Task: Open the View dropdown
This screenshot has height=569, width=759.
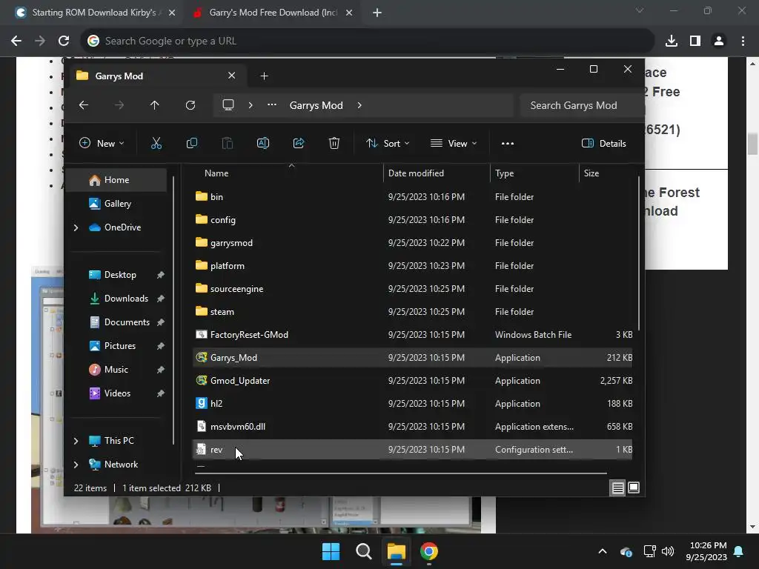Action: coord(454,143)
